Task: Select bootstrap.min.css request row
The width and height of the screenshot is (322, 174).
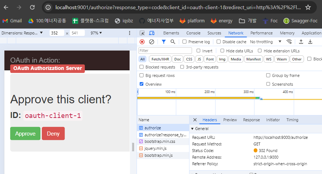Action: tap(163, 142)
